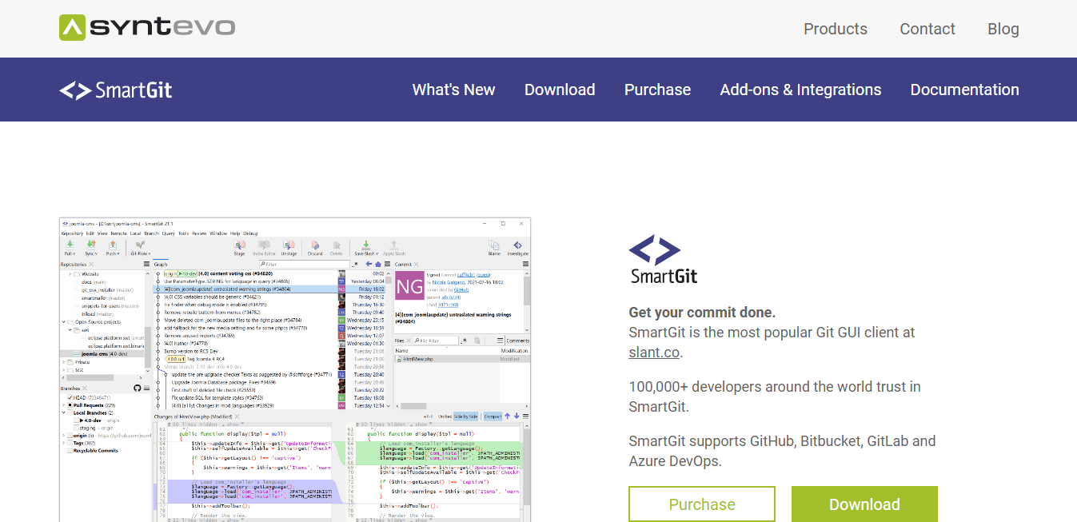Click the Sync icon in the SmartGit screenshot toolbar
This screenshot has width=1077, height=522.
point(91,245)
